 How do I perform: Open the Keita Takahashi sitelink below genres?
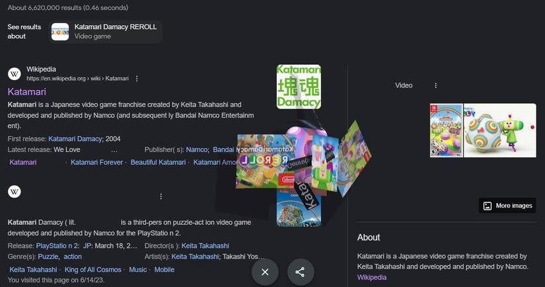pyautogui.click(x=33, y=270)
